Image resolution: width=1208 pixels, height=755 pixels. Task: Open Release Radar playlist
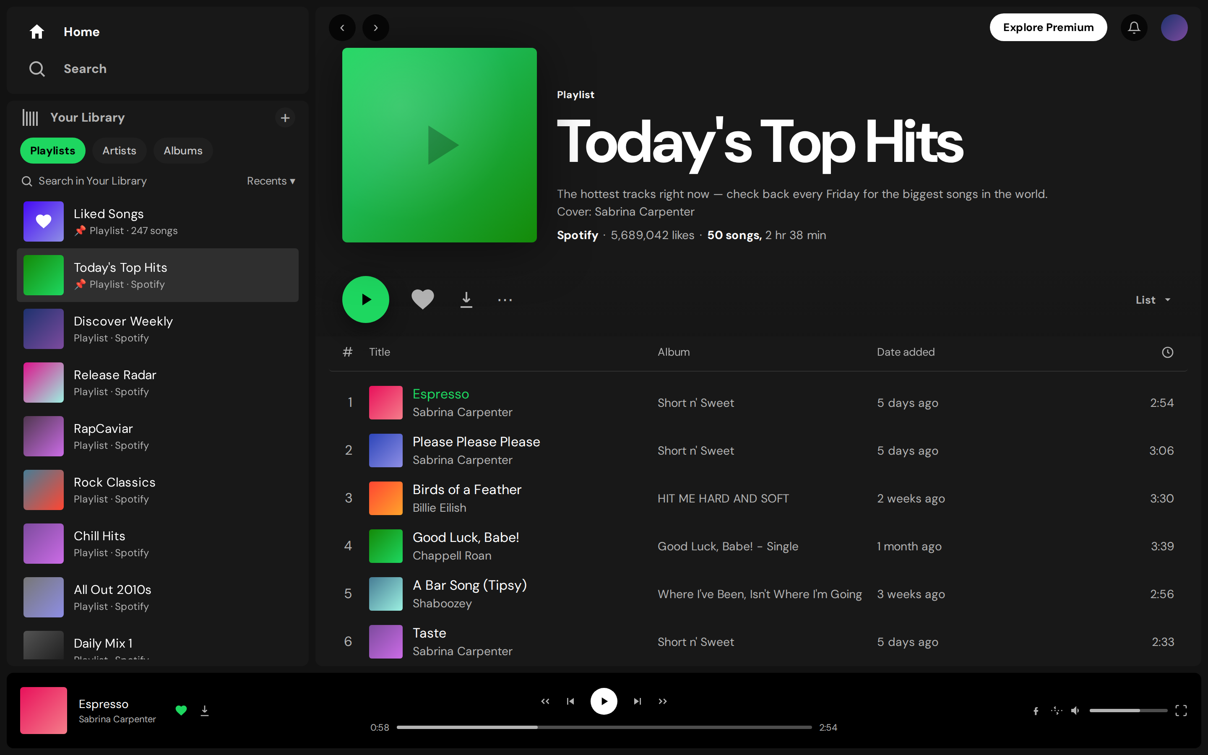(158, 383)
